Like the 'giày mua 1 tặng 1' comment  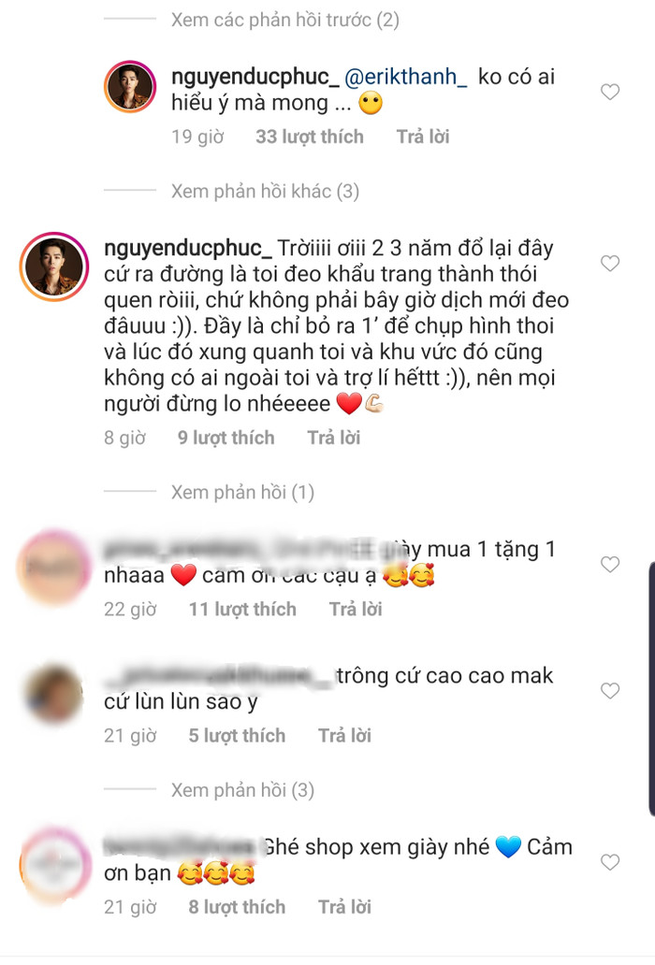[610, 565]
